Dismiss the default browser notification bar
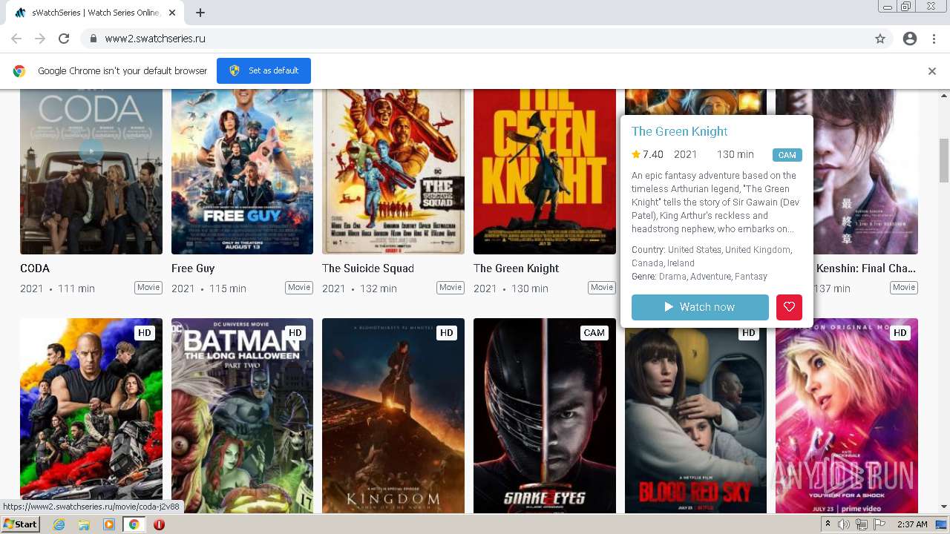This screenshot has height=534, width=950. pos(932,71)
